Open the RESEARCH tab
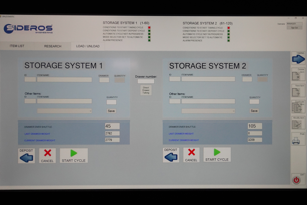The image size is (307, 205). point(52,46)
